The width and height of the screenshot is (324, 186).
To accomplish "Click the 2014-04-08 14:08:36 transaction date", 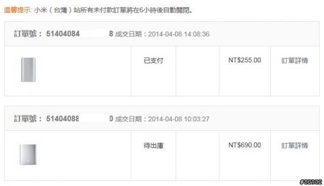I will [x=179, y=34].
